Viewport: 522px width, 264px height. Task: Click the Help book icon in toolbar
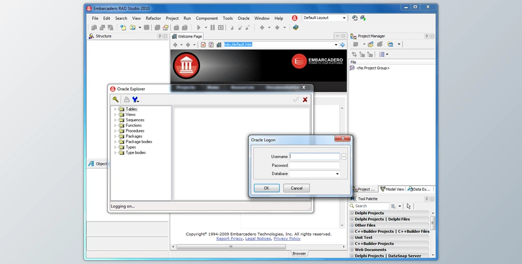296,28
